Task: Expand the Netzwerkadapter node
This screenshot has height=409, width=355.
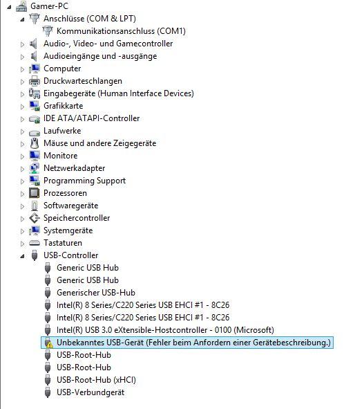Action: [x=22, y=169]
